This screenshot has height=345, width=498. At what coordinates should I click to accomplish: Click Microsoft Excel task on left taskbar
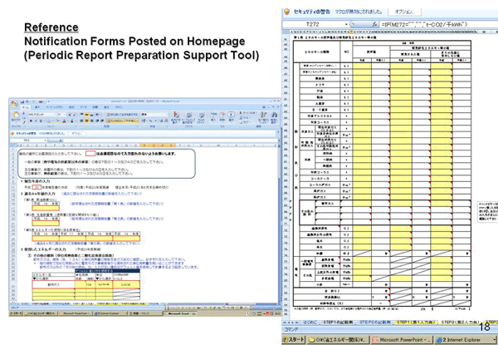click(181, 313)
